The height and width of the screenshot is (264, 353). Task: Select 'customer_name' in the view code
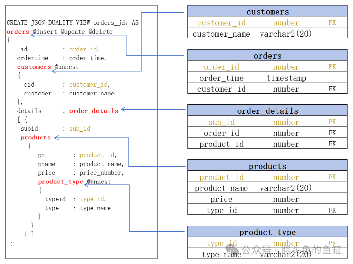pyautogui.click(x=92, y=94)
